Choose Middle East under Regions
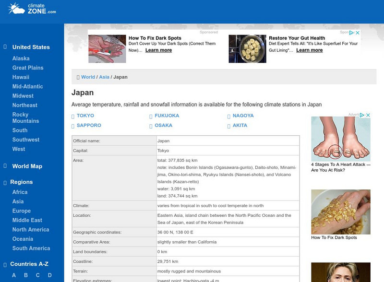Viewport: 384px width, 282px height. tap(27, 220)
